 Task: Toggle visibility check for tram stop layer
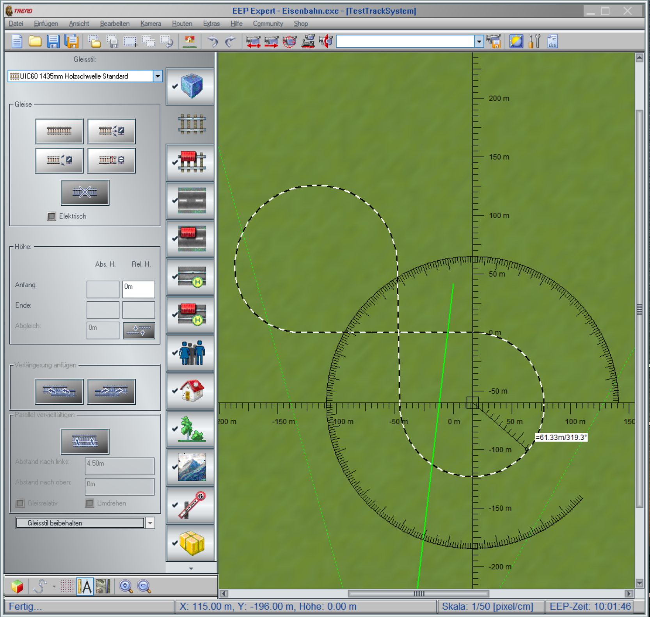(175, 276)
